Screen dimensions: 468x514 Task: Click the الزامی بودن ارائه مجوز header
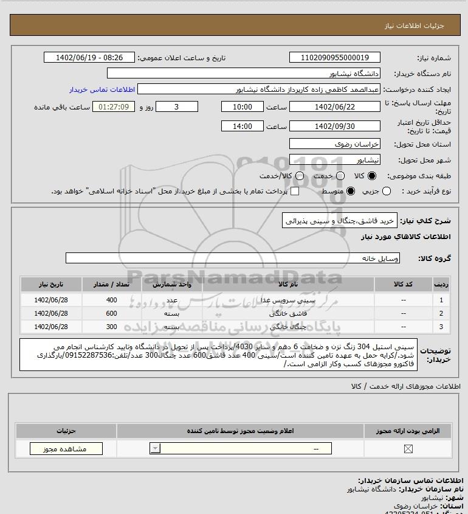click(x=408, y=431)
